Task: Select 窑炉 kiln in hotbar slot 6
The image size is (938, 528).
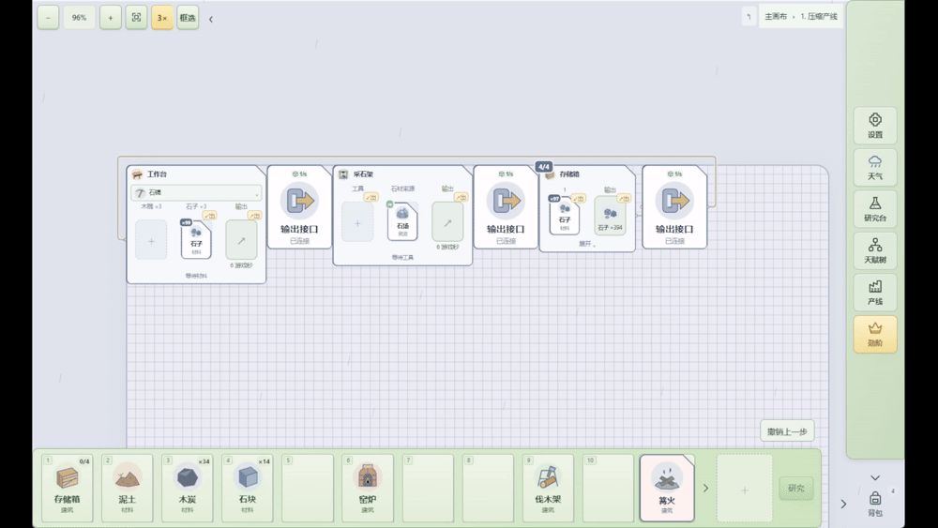Action: tap(368, 488)
